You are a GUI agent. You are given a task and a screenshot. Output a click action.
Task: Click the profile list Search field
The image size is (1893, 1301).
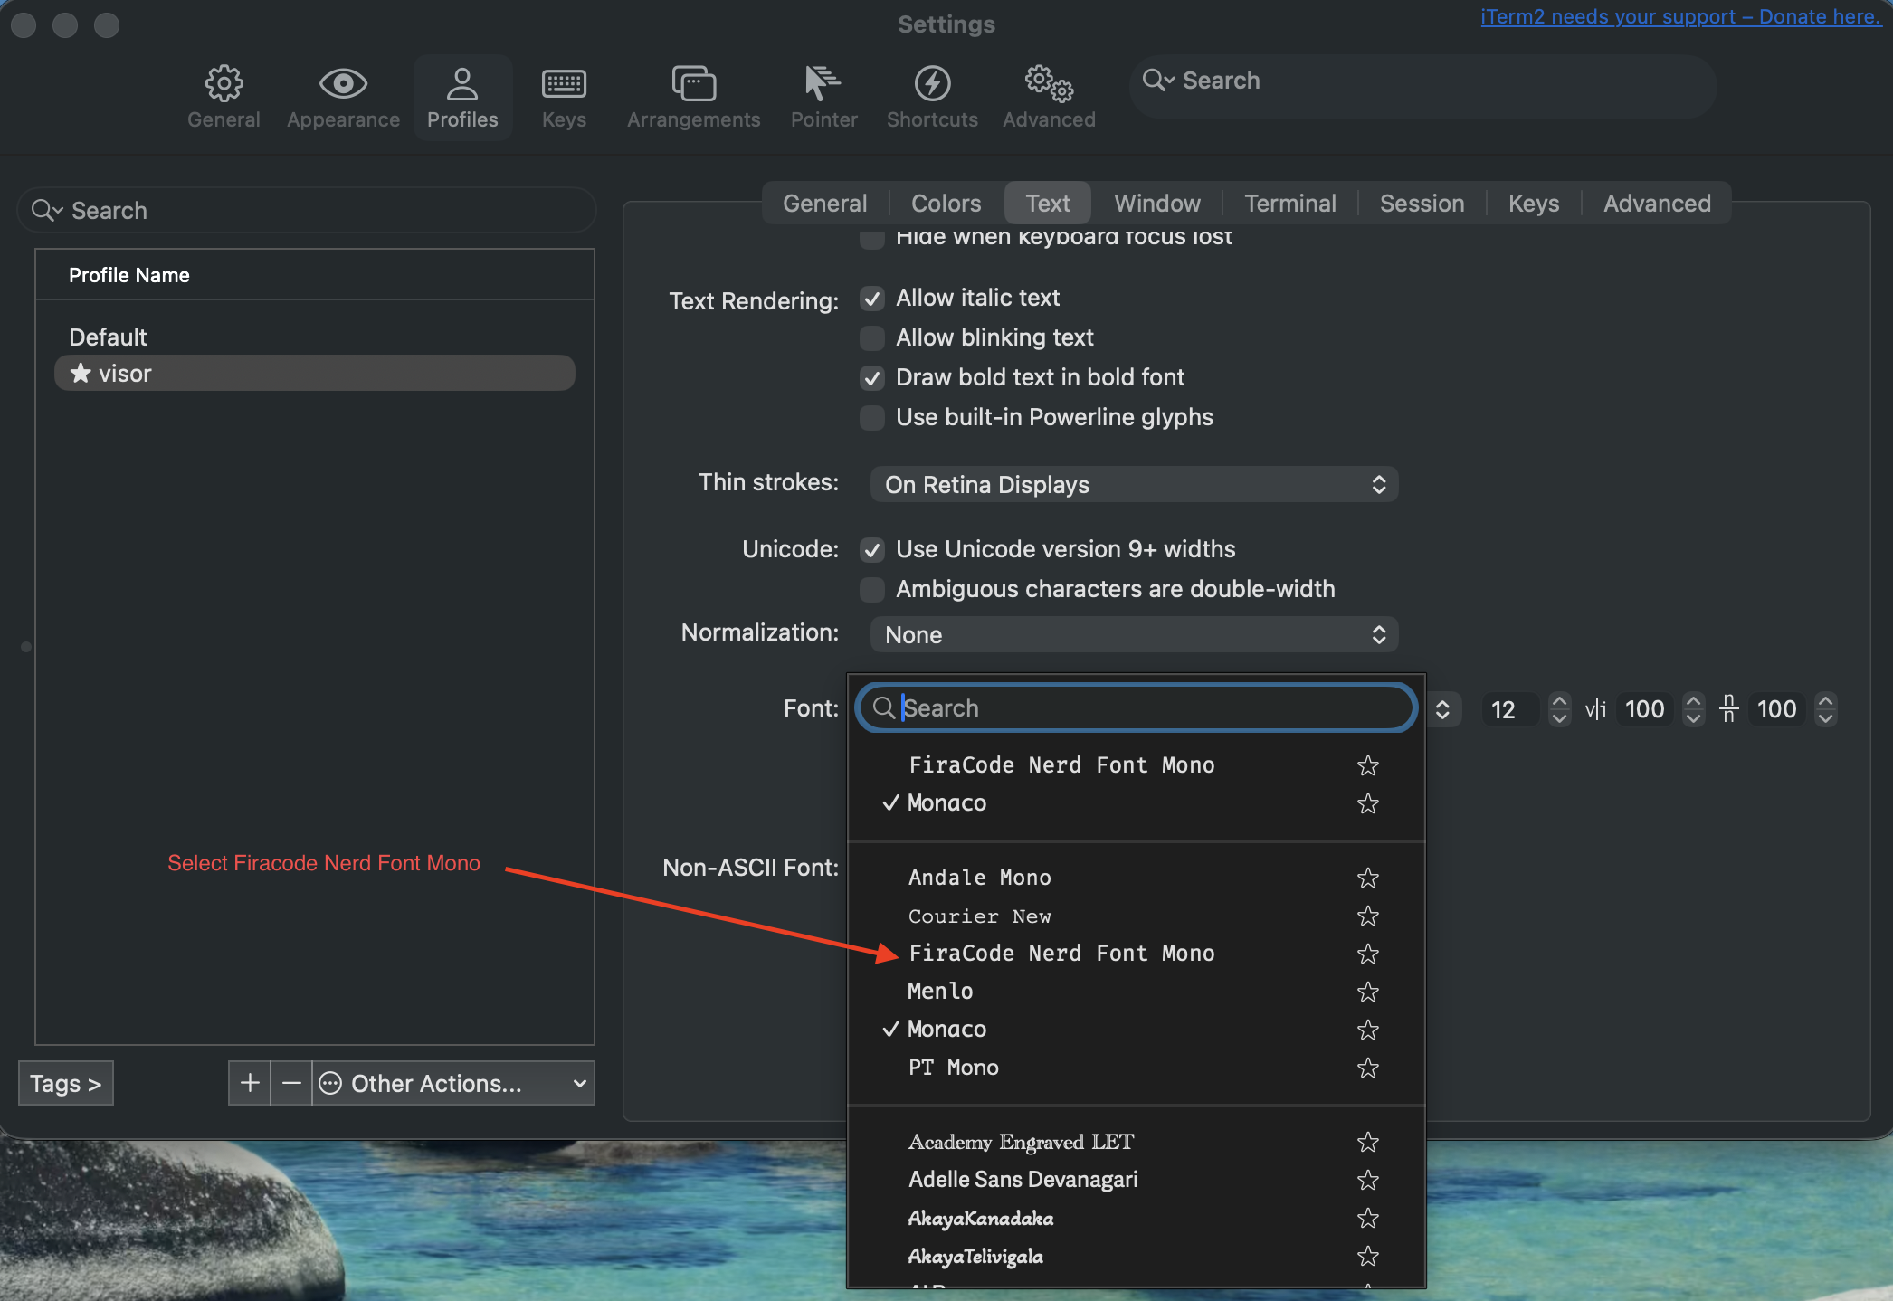pos(307,211)
